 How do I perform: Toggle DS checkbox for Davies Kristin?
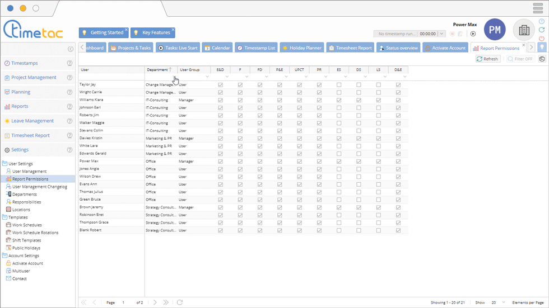pos(359,139)
